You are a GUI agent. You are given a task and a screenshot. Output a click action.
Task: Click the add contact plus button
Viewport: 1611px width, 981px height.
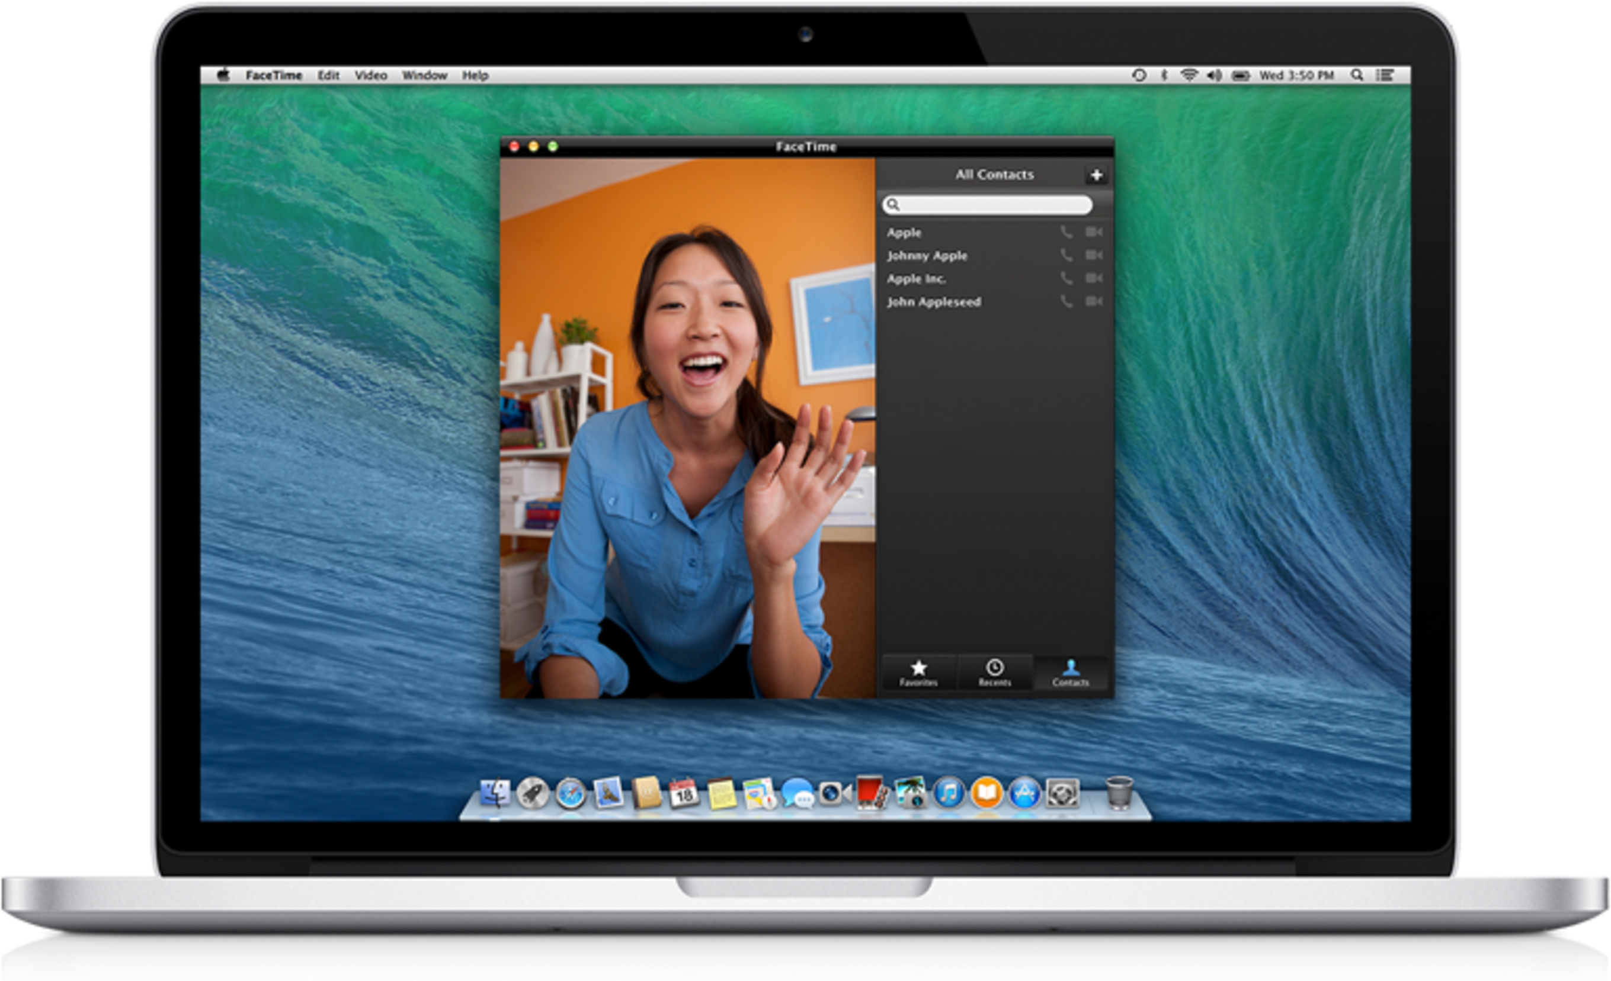point(1096,175)
